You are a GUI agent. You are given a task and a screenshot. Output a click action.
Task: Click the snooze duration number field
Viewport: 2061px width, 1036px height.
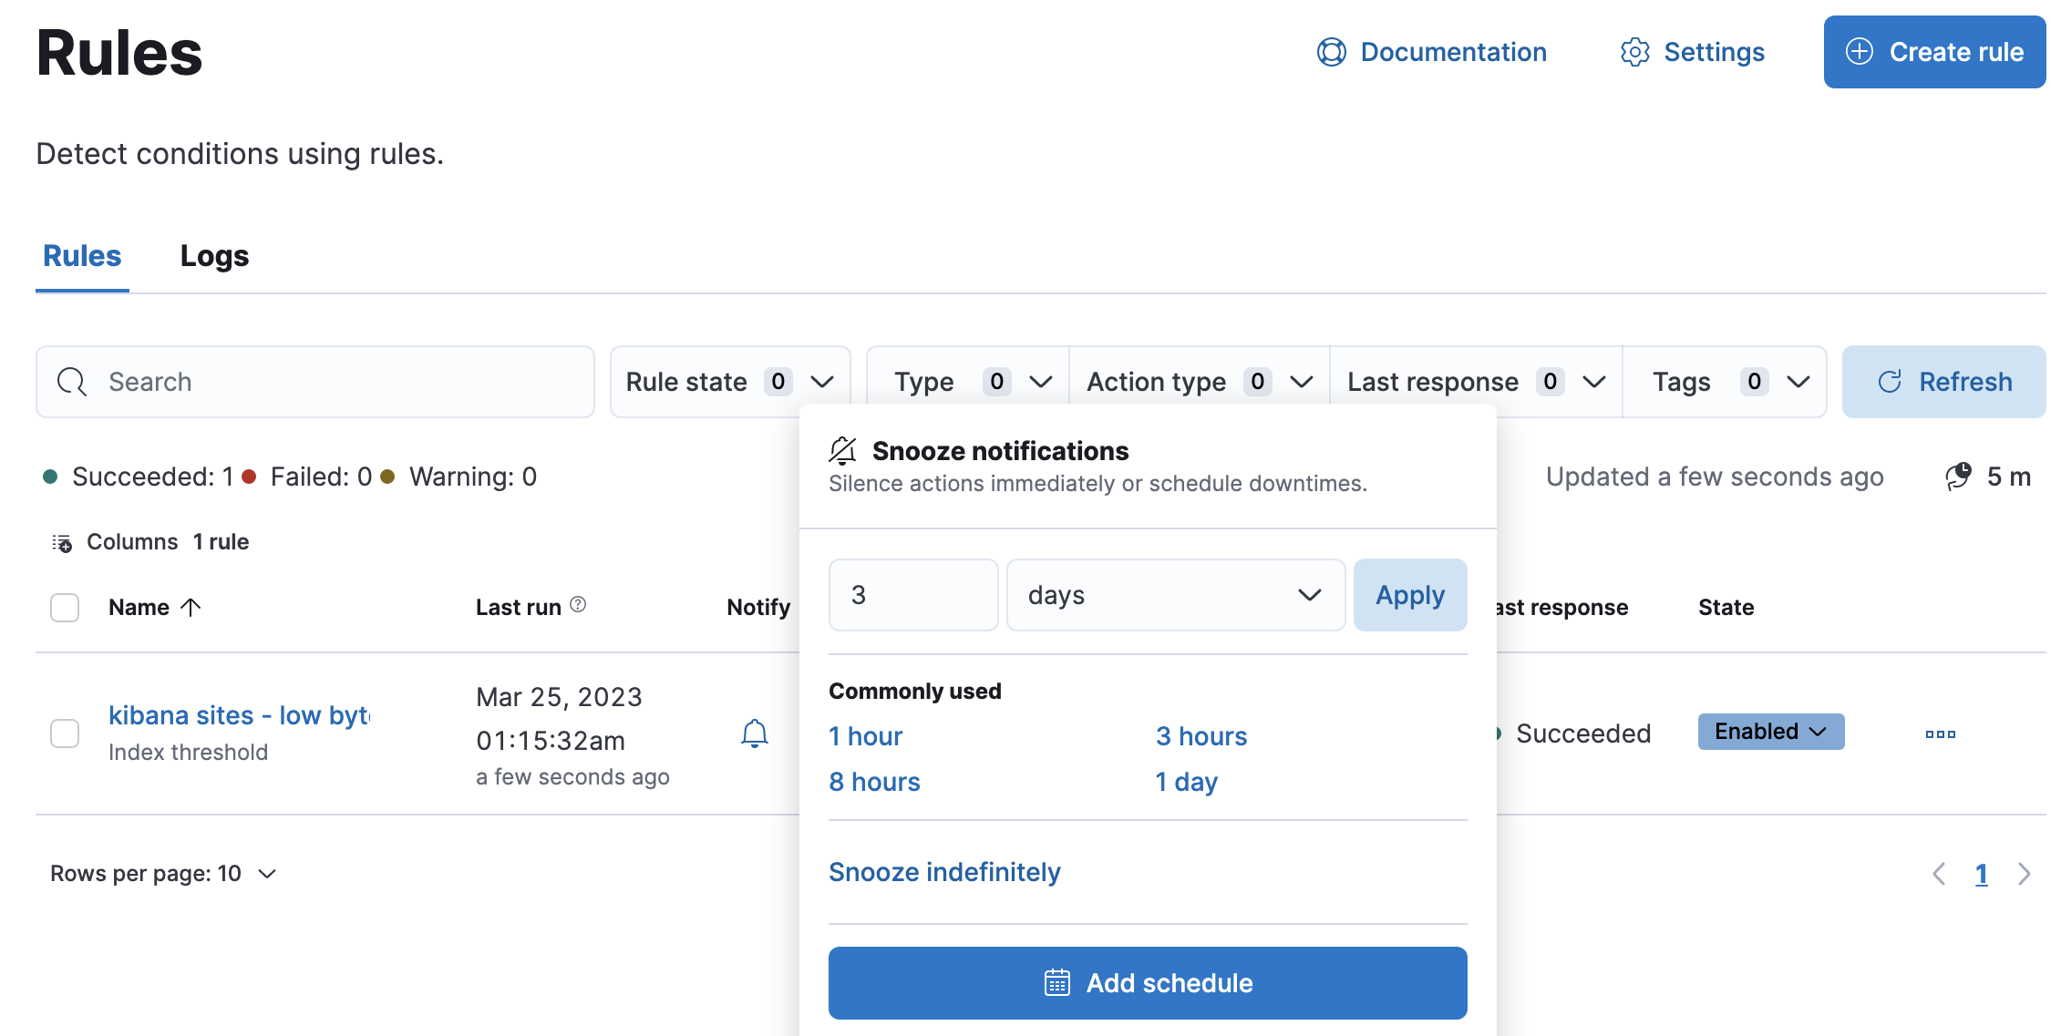click(x=912, y=595)
